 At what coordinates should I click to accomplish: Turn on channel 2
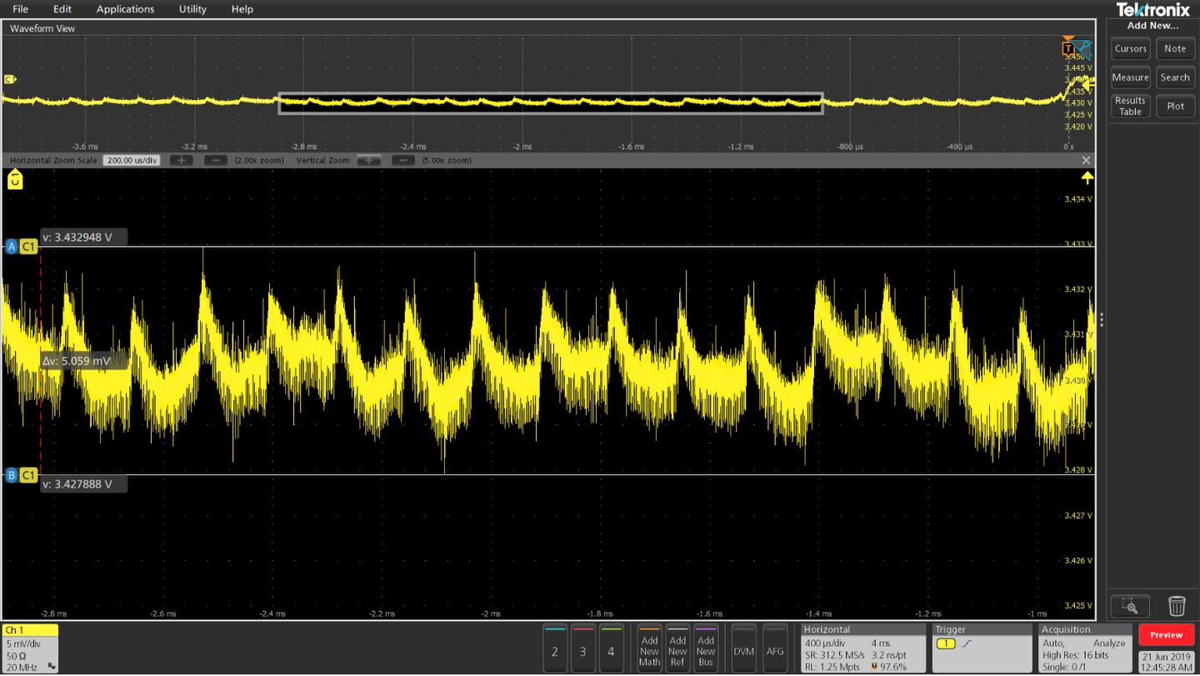pyautogui.click(x=555, y=648)
